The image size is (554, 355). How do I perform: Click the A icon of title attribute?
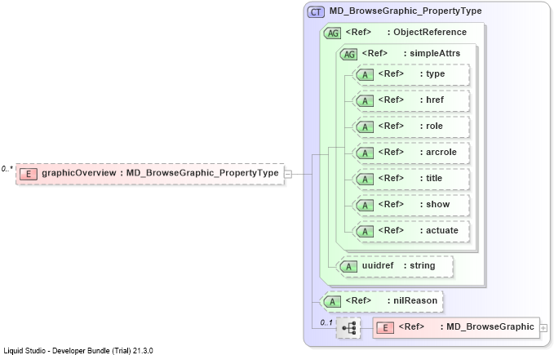pos(365,180)
